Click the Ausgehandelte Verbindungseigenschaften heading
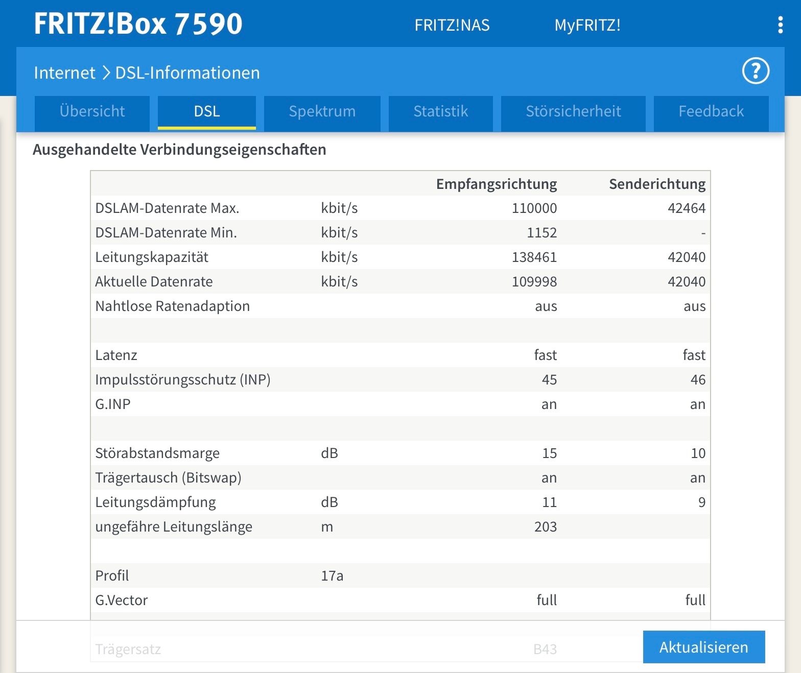Screen dimensions: 801x673 179,150
